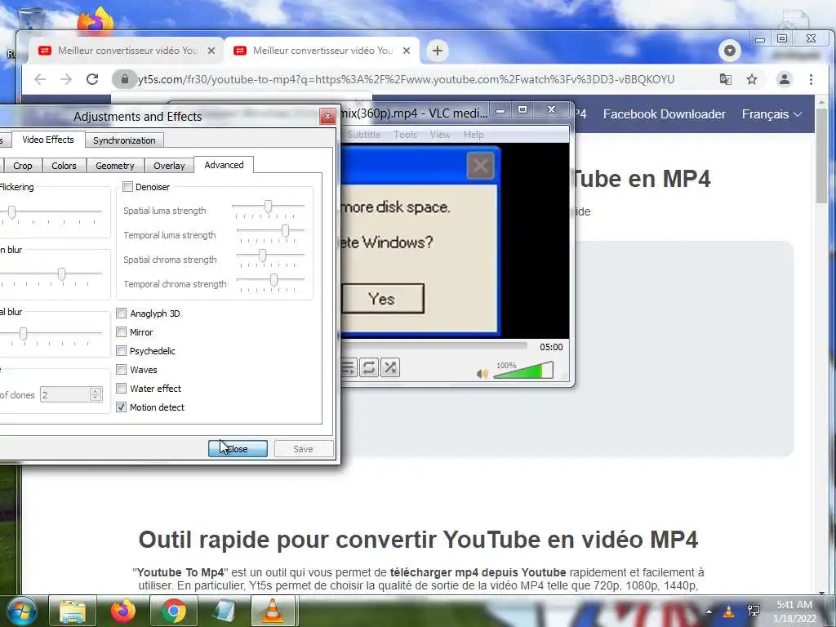The height and width of the screenshot is (627, 836).
Task: Open VLC Tools menu
Action: (405, 135)
